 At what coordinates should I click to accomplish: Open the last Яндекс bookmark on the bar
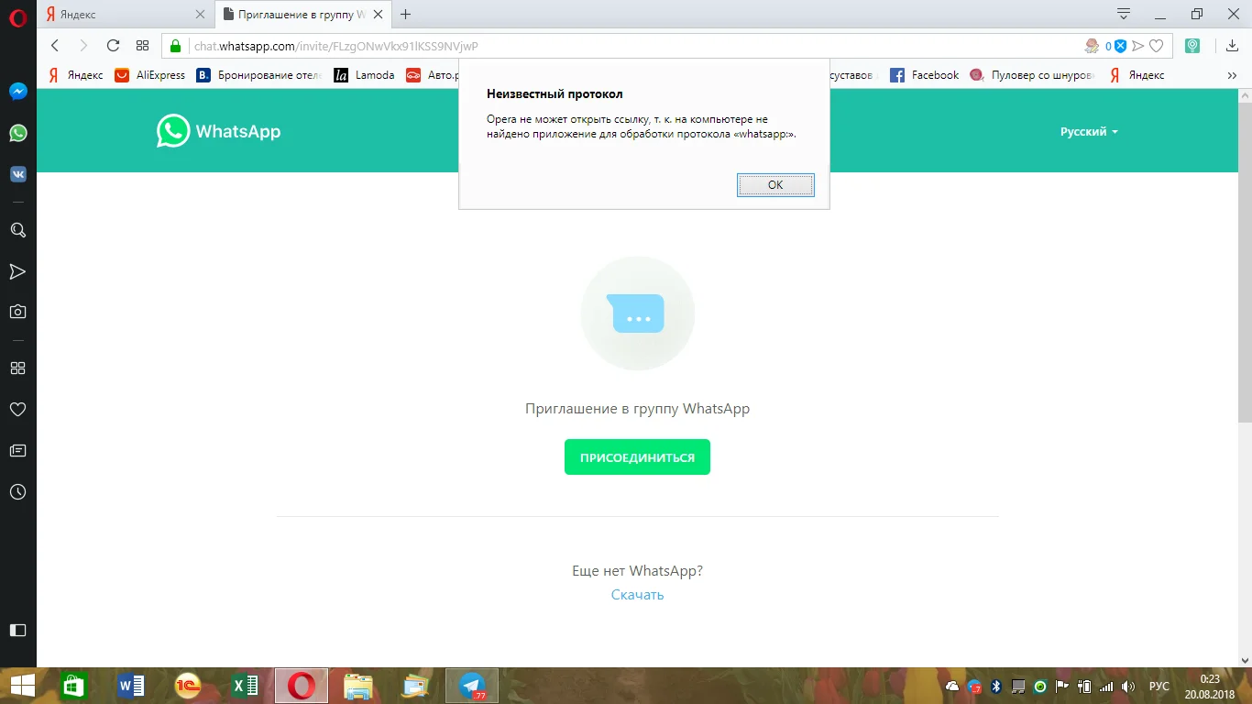(1137, 75)
